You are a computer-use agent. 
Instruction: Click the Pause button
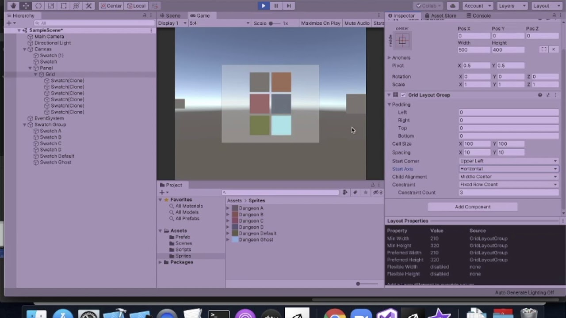276,6
